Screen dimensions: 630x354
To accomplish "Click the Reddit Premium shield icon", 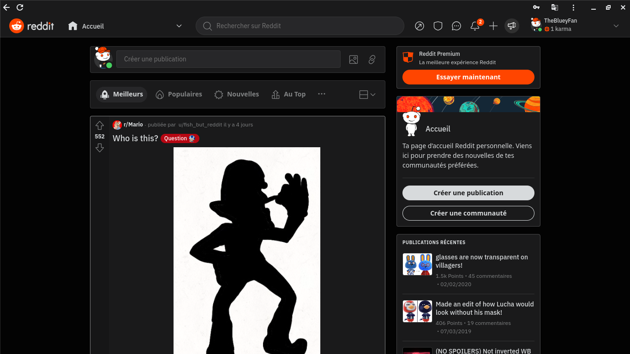I will pyautogui.click(x=408, y=58).
